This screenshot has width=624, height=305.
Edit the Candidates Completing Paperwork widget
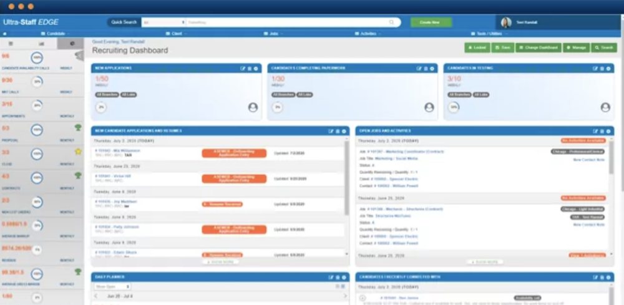tap(419, 69)
